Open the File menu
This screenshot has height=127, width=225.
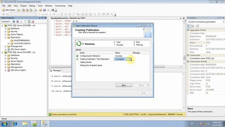4,6
